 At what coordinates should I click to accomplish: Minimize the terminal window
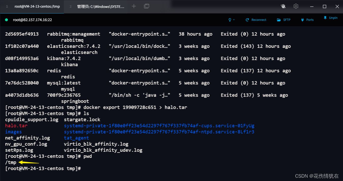pos(312,7)
